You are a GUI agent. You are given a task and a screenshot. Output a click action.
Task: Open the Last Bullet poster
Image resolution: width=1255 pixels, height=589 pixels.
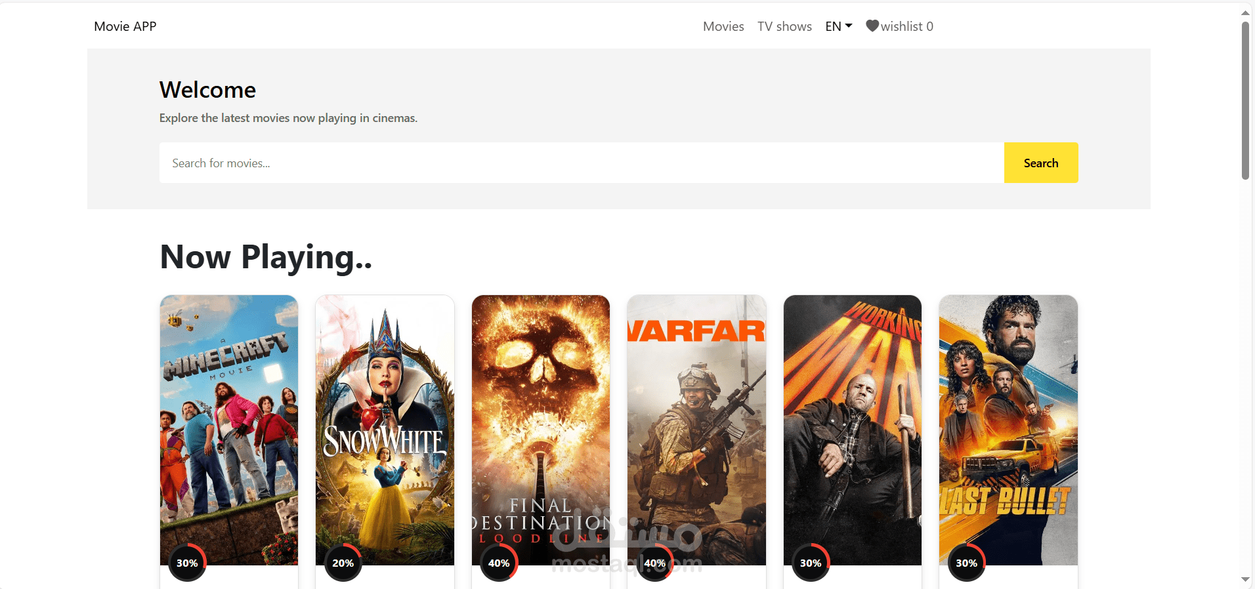[x=1008, y=430]
